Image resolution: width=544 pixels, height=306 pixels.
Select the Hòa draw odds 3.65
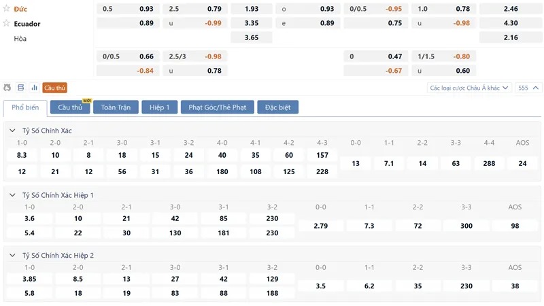click(x=252, y=37)
